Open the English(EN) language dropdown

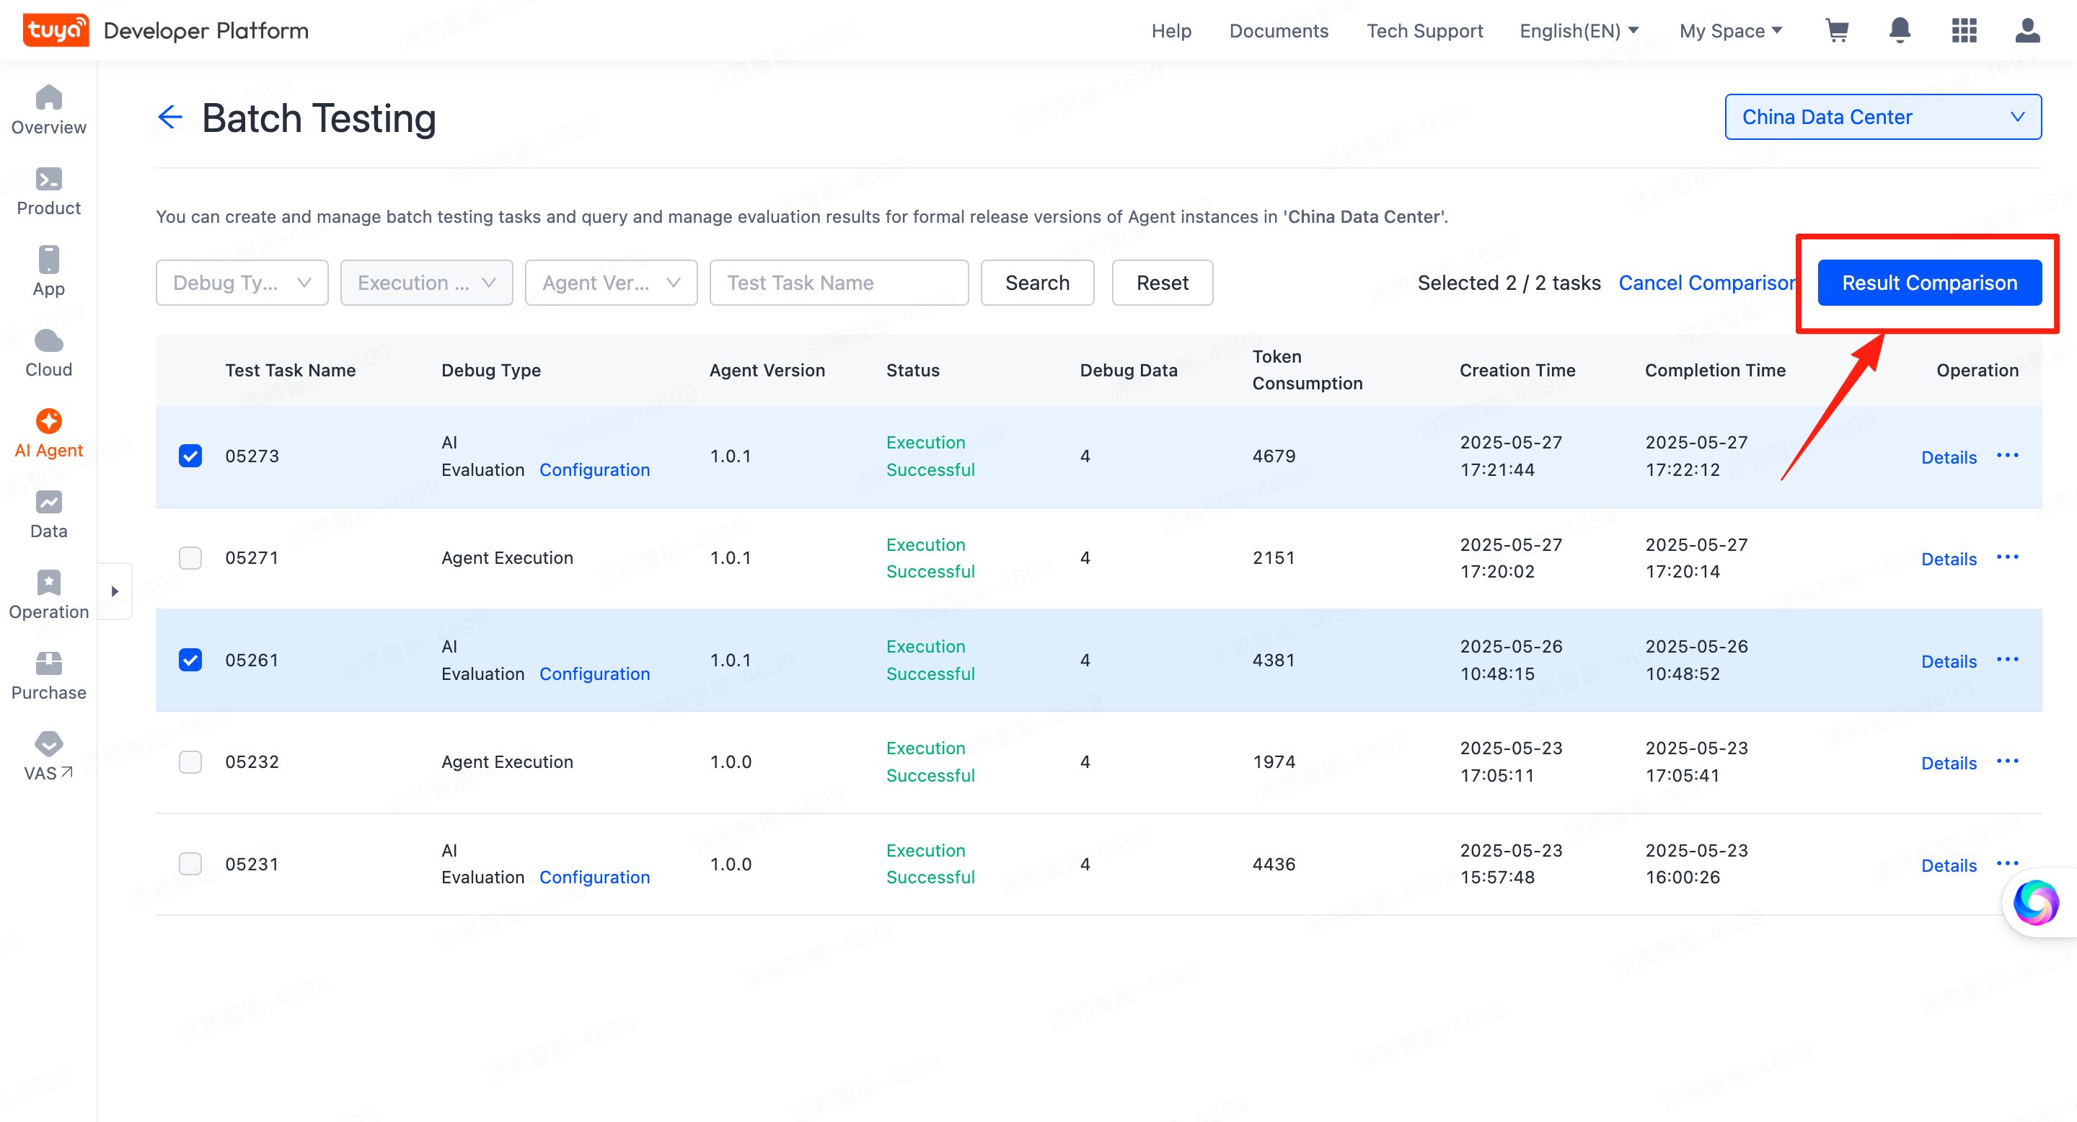pyautogui.click(x=1579, y=30)
